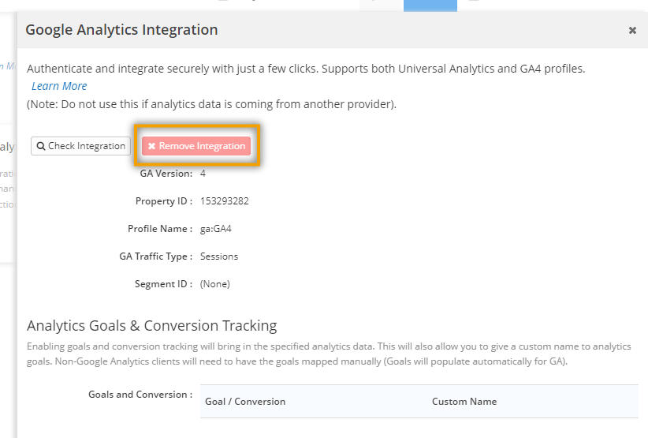The width and height of the screenshot is (648, 438).
Task: Click the Google Analytics Integration dialog title
Action: coord(121,30)
